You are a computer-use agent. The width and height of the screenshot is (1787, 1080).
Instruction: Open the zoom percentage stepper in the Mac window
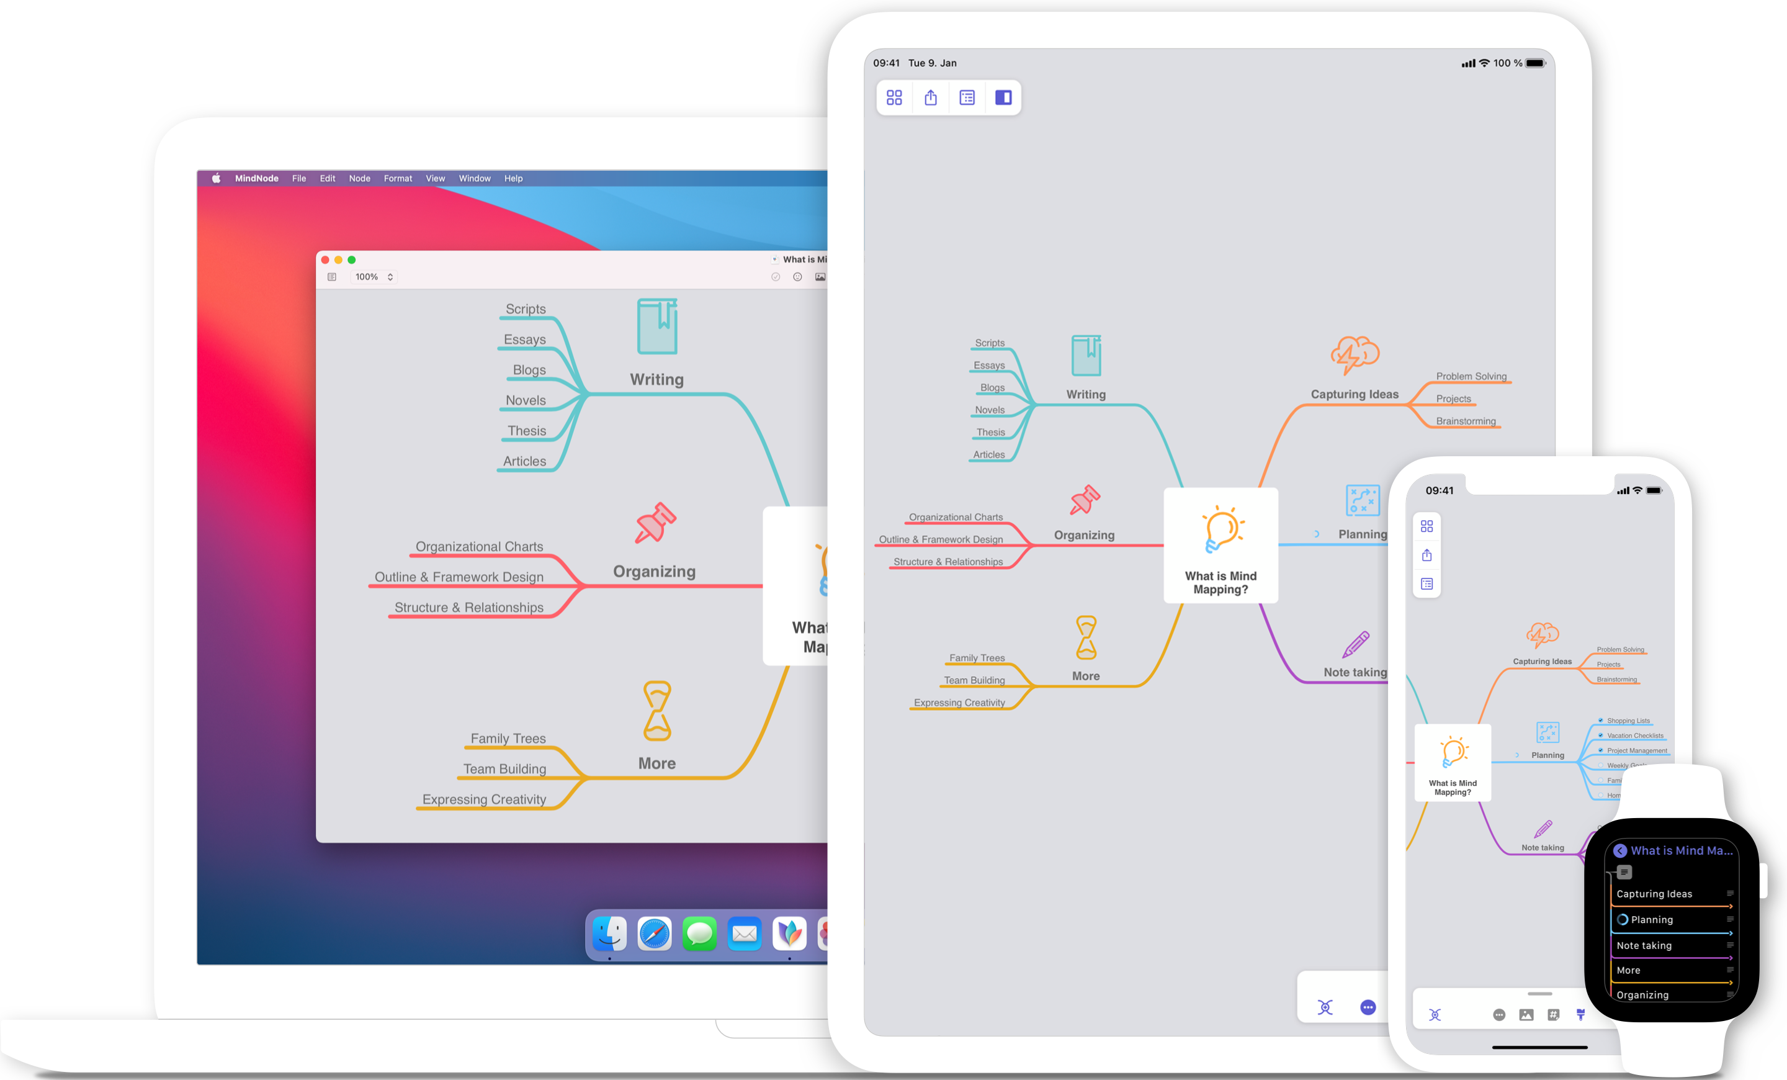pyautogui.click(x=390, y=277)
